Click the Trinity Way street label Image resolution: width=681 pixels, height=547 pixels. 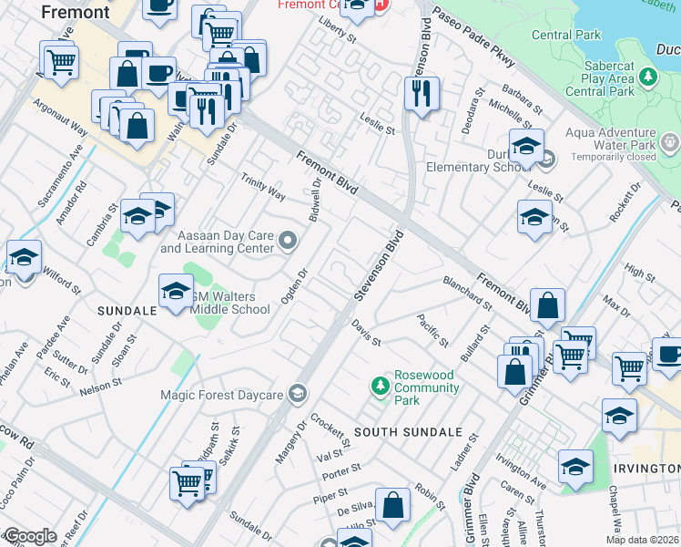click(264, 187)
